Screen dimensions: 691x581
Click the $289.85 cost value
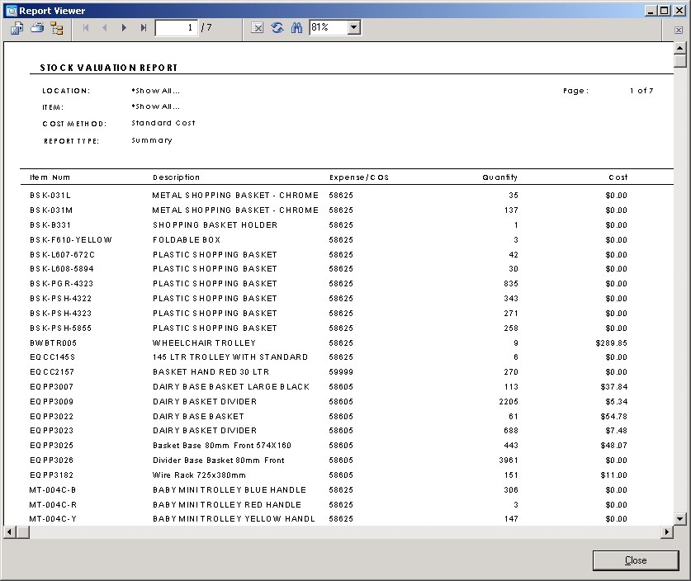pyautogui.click(x=611, y=343)
